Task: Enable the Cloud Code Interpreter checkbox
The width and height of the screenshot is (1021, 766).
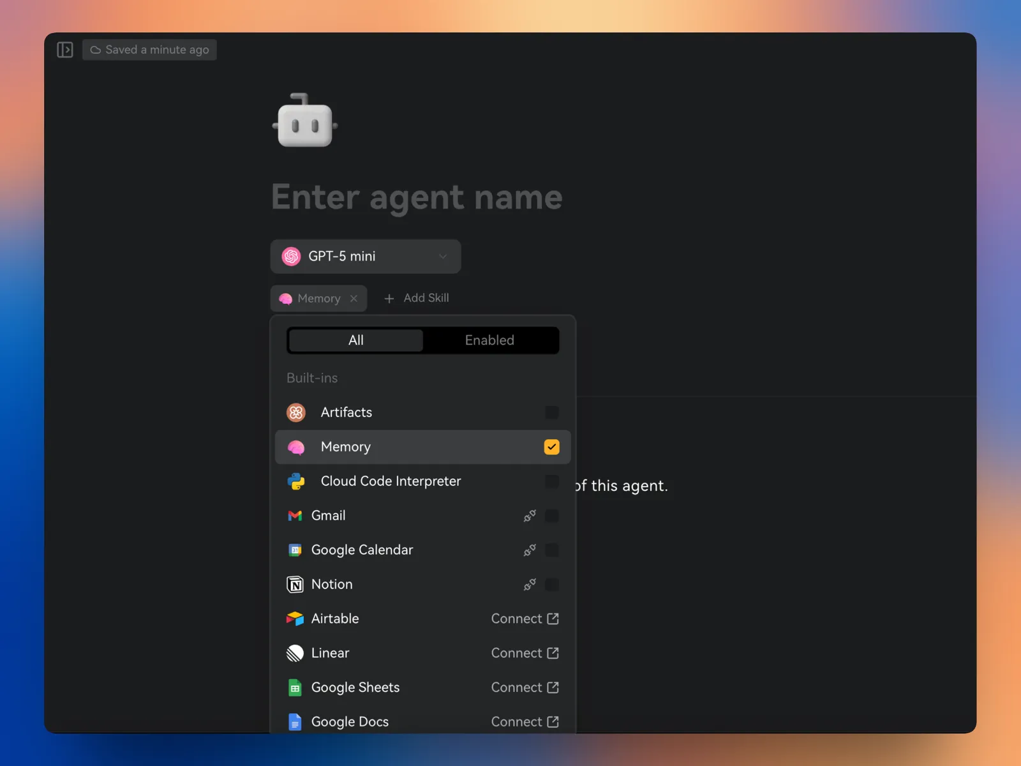Action: 552,481
